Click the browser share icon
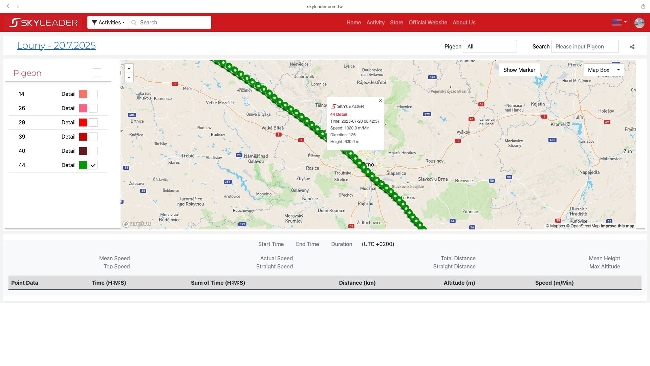Screen dimensions: 650x366 (643, 6)
